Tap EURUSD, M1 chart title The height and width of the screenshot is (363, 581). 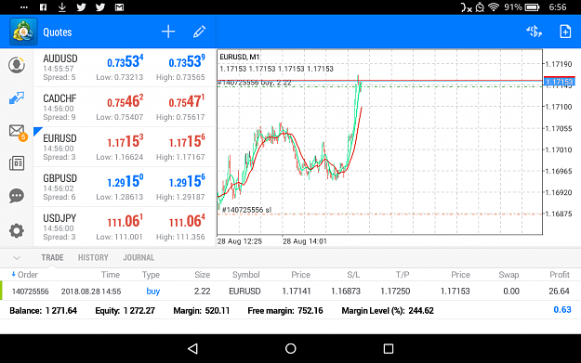240,57
